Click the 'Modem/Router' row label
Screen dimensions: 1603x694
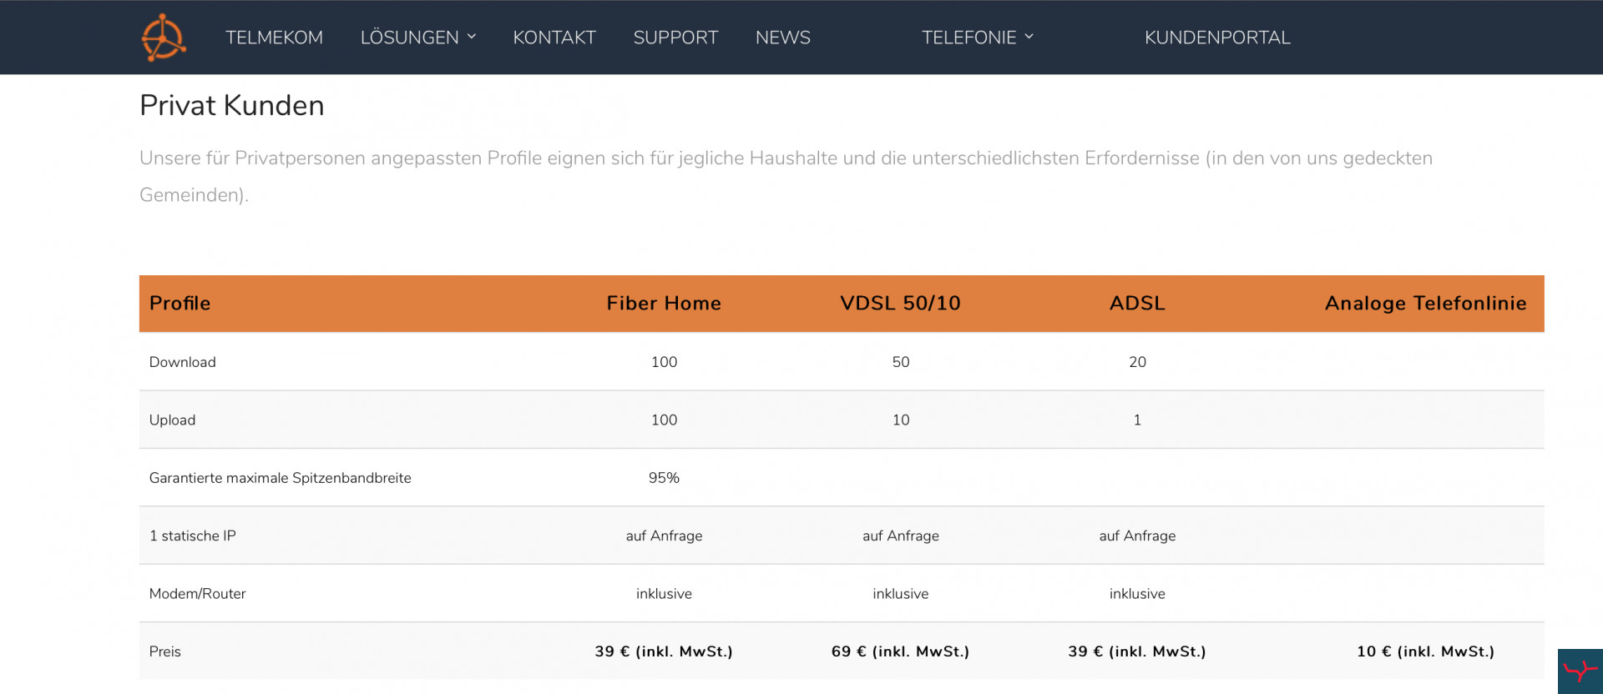pos(197,594)
